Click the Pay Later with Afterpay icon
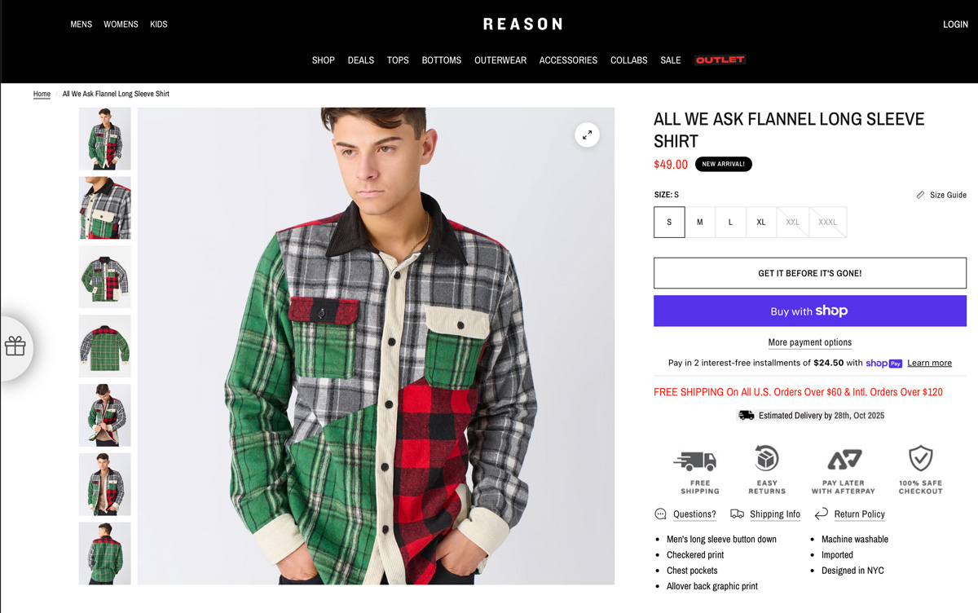The height and width of the screenshot is (613, 978). point(844,461)
